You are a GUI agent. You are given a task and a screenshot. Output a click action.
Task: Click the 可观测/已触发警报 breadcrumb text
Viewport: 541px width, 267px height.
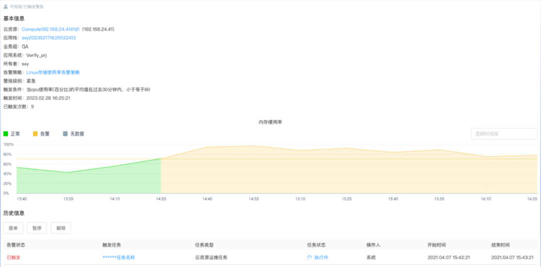[x=27, y=7]
